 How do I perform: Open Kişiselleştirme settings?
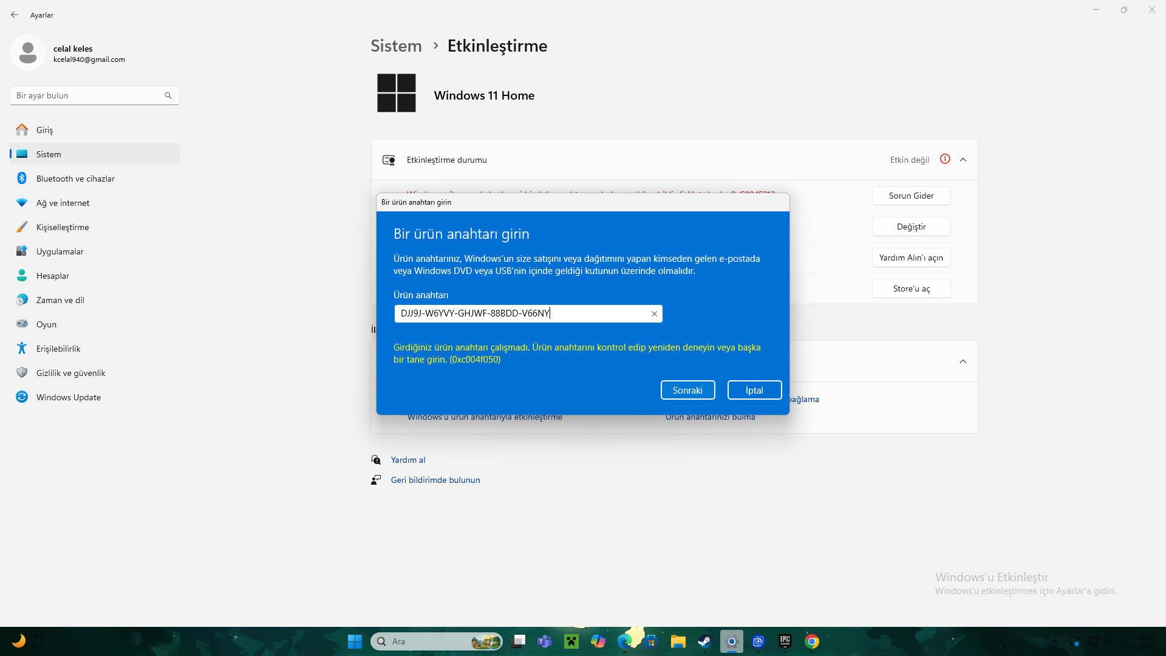(95, 227)
